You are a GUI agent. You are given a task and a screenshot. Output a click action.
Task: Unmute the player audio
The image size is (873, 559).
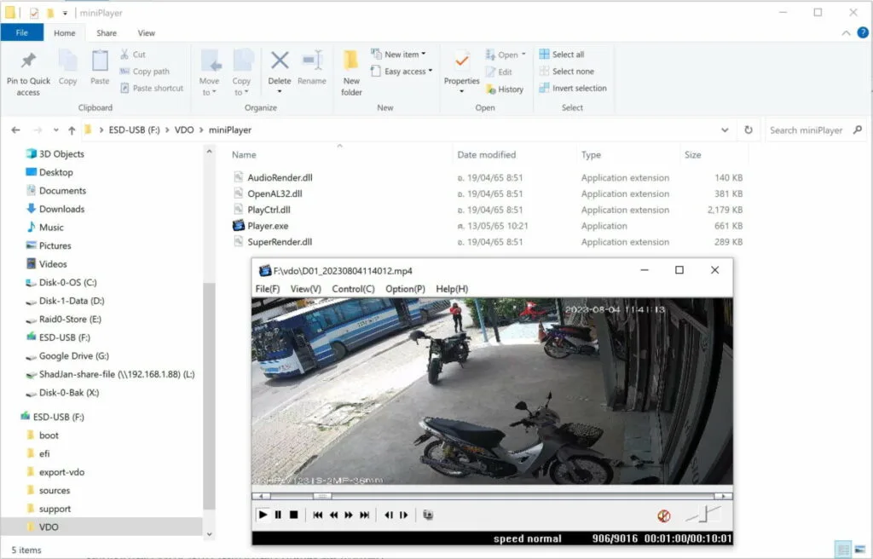(662, 515)
